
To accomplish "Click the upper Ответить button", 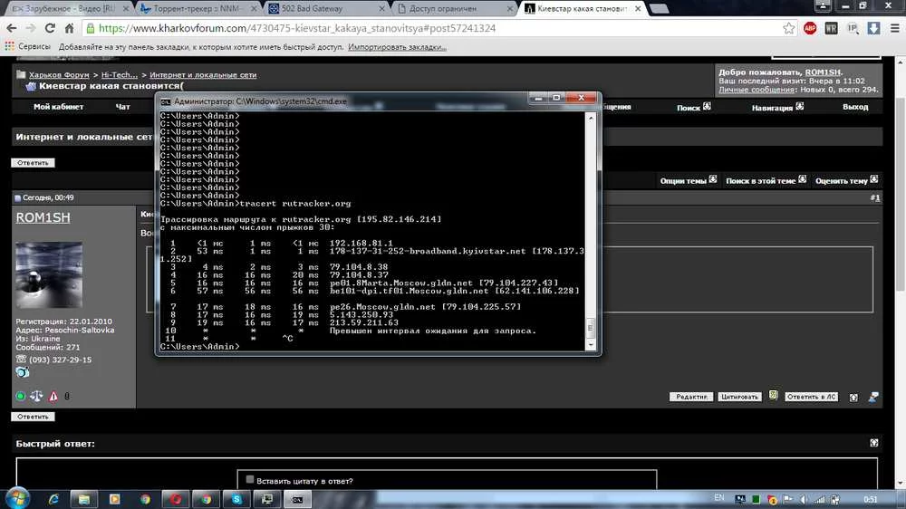I will [x=33, y=163].
